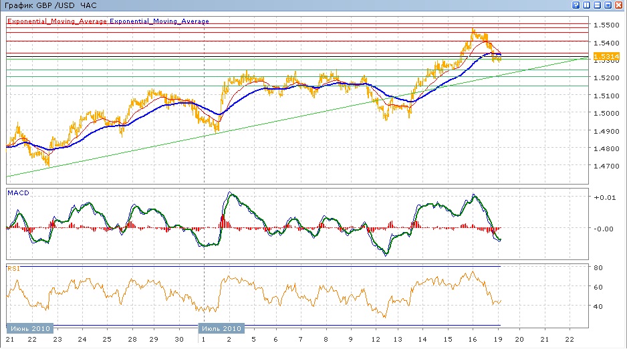Viewport: 627px width, 349px height.
Task: Minimize the GBP/USD chart window
Action: point(597,5)
